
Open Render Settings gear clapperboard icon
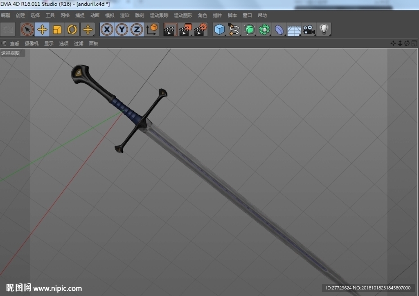pyautogui.click(x=200, y=29)
